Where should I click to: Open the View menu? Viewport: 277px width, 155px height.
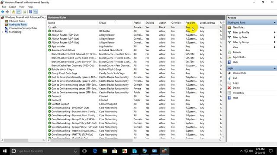[22, 7]
